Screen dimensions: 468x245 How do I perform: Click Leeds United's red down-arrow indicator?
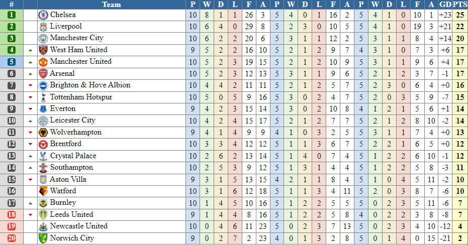30,215
